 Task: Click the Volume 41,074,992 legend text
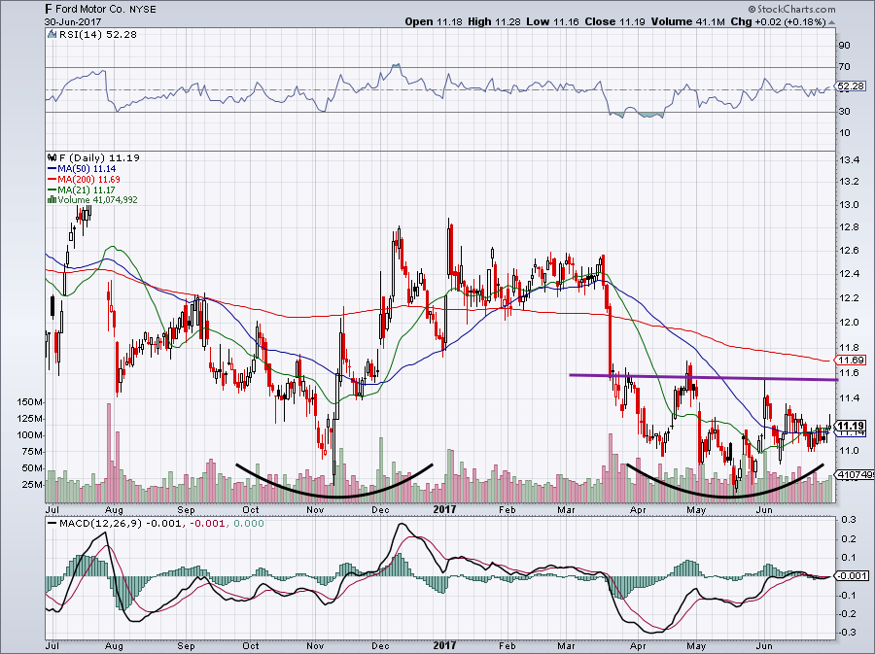point(97,199)
